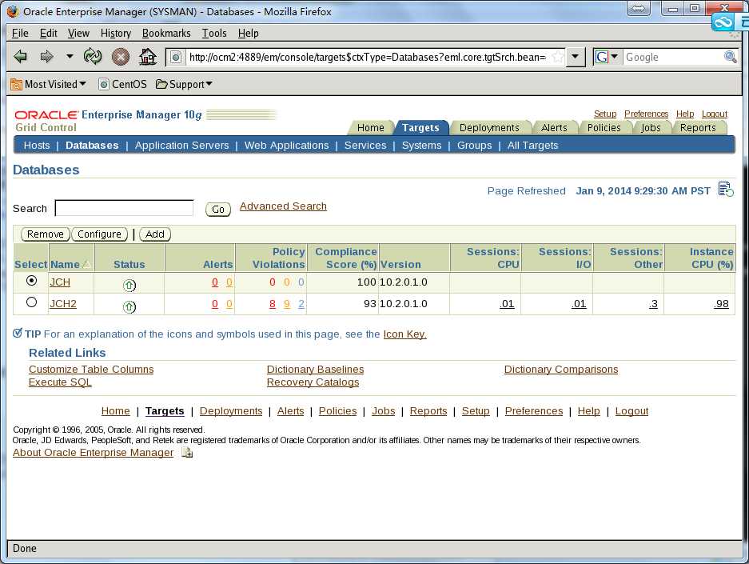Open the History menu

tap(116, 33)
